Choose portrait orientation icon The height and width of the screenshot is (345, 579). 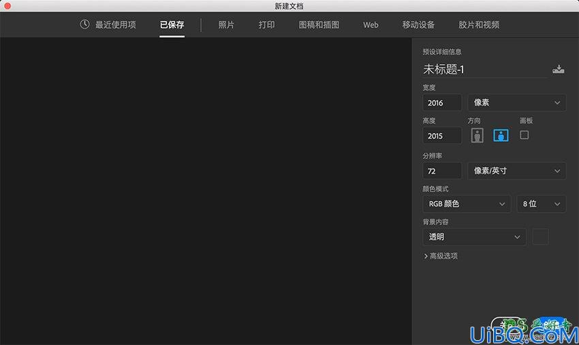point(477,135)
